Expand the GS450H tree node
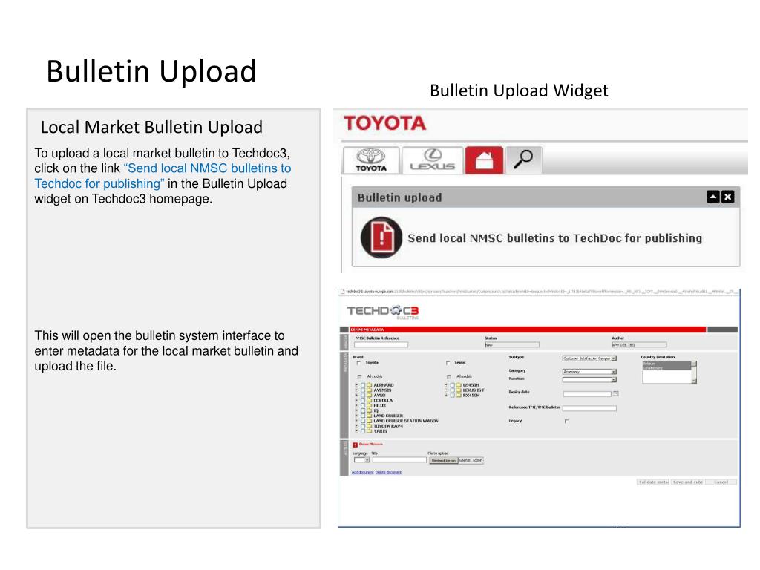 coord(446,385)
